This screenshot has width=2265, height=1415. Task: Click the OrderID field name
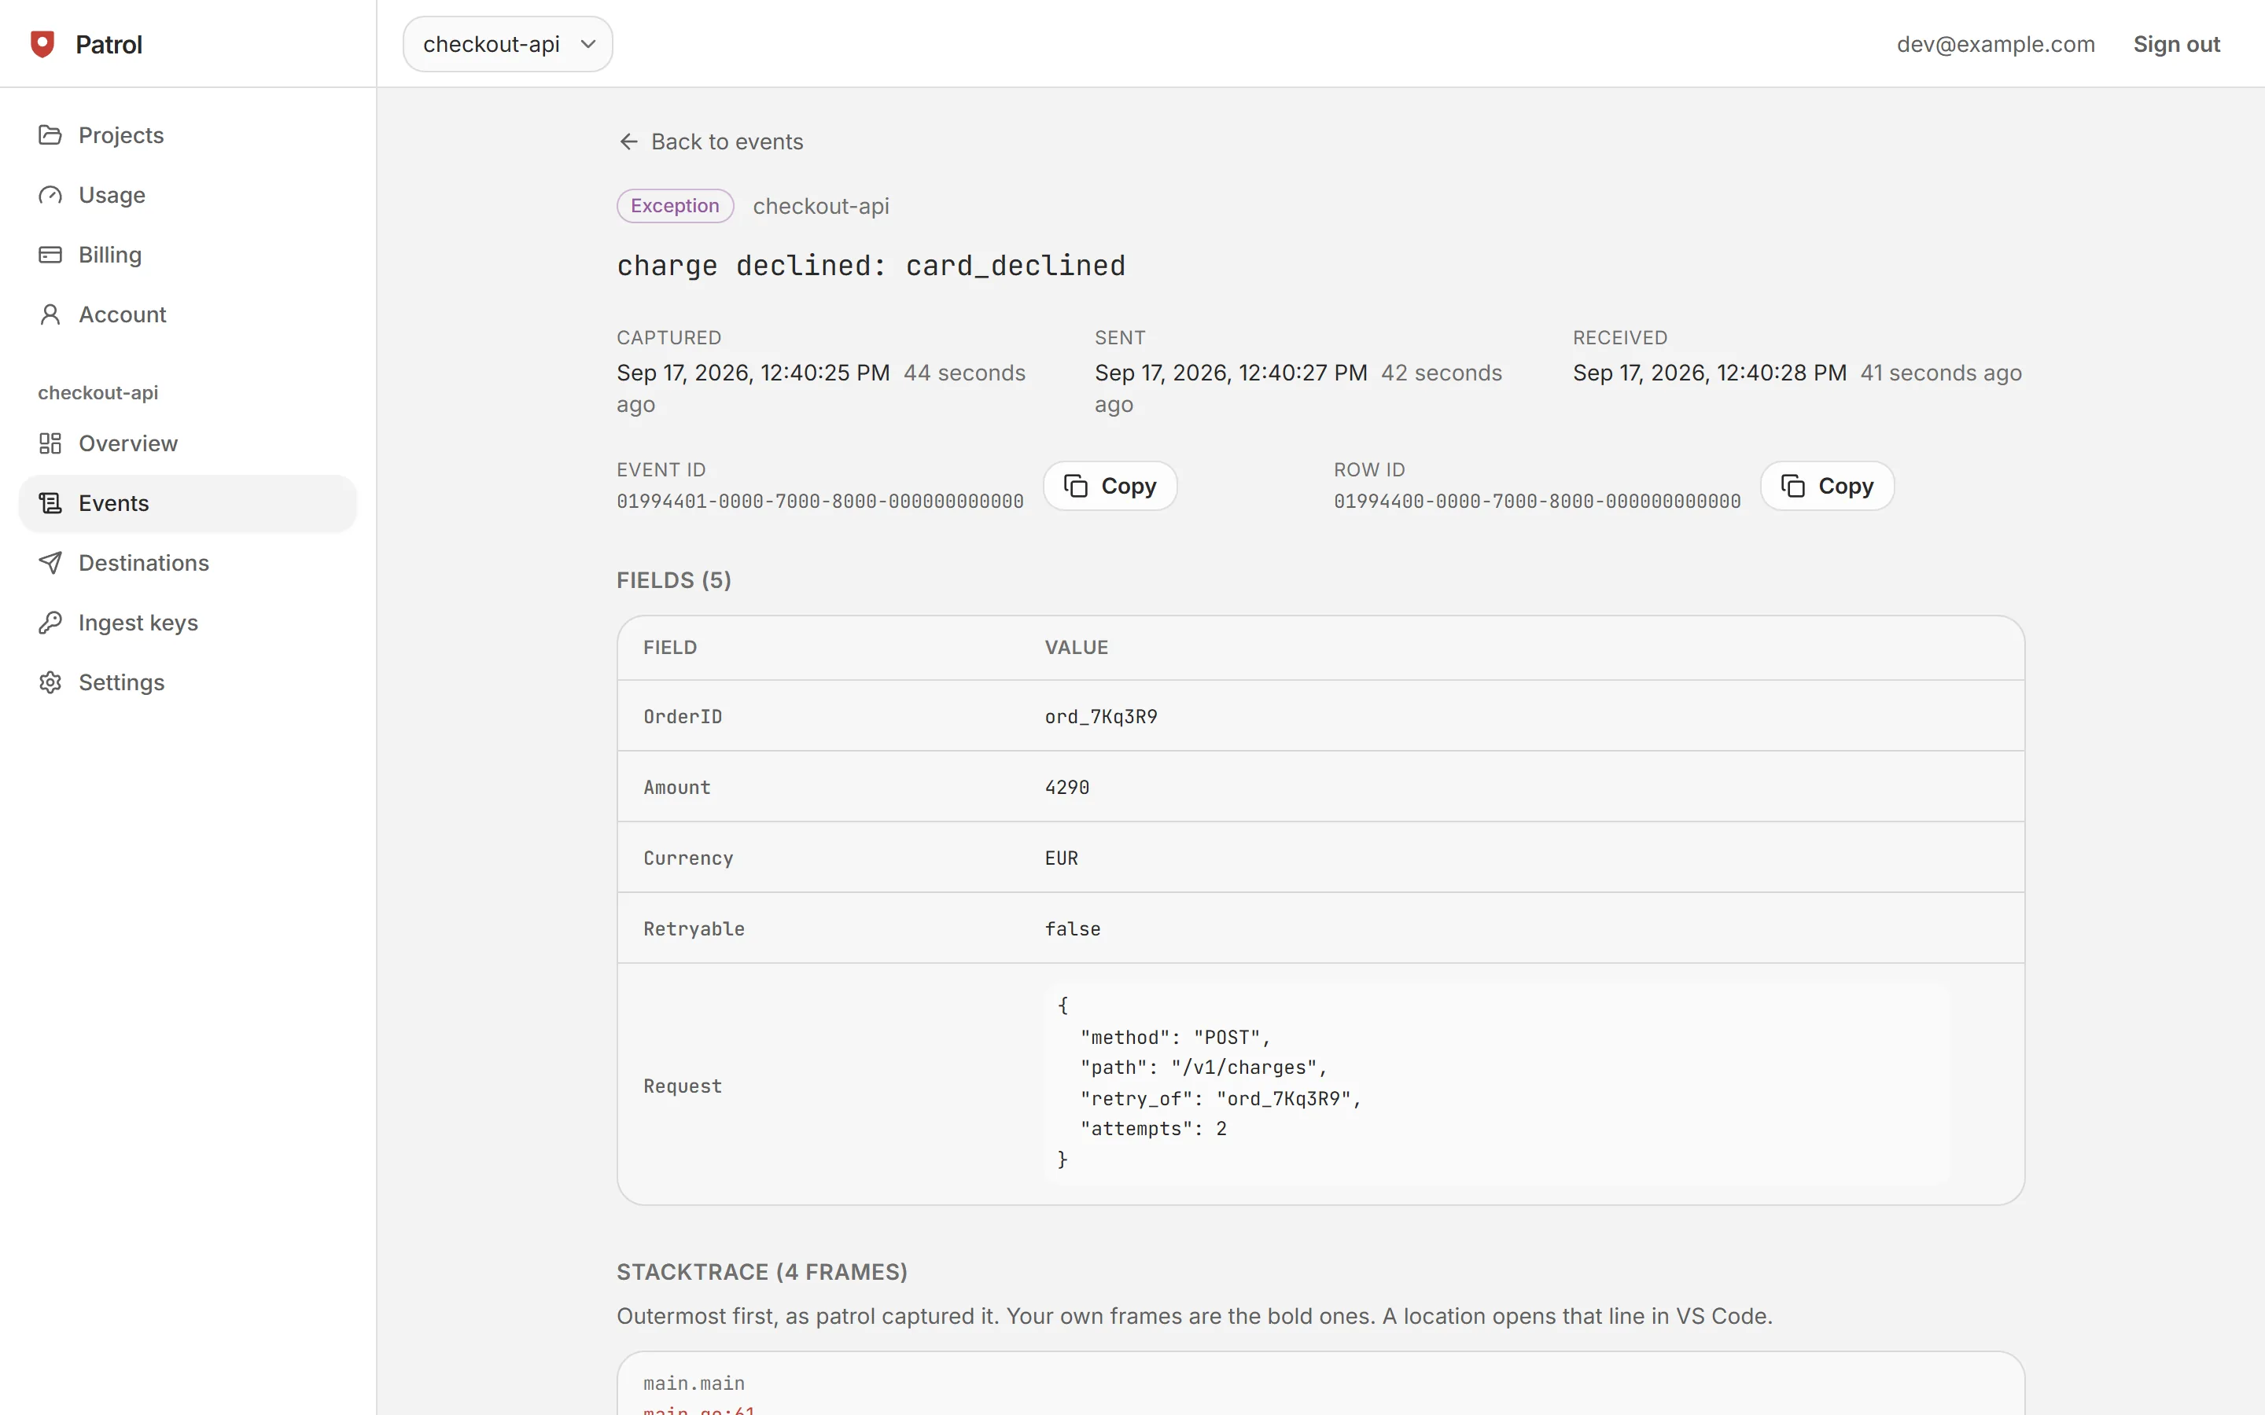[x=683, y=717]
